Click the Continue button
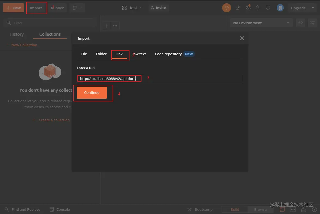The image size is (320, 214). tap(92, 93)
